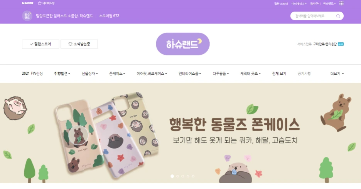Click the search magnifier icon

[338, 16]
